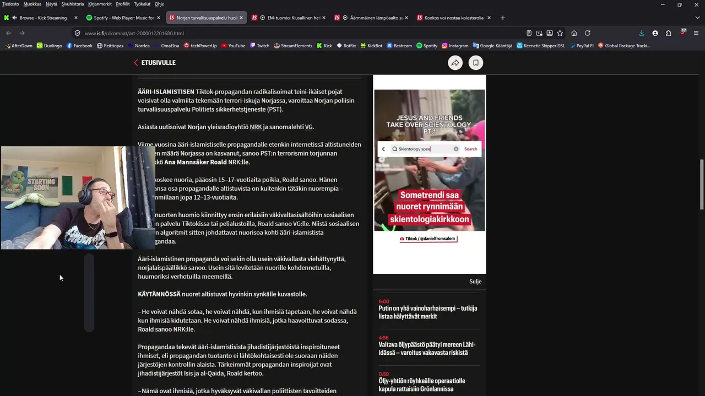The height and width of the screenshot is (396, 705).
Task: Click the uBlock Origin extension icon
Action: click(683, 32)
